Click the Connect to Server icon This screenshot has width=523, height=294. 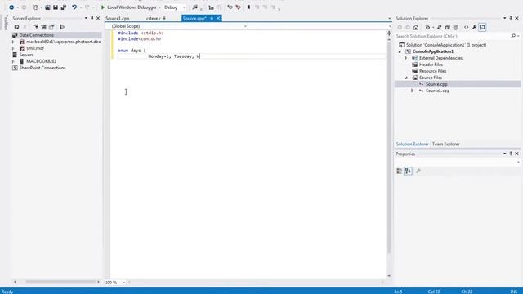coord(43,27)
